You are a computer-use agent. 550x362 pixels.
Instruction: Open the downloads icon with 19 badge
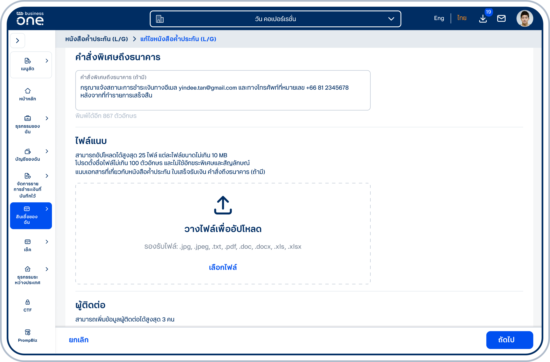tap(483, 19)
